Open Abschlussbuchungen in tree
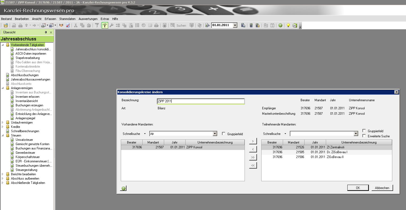The image size is (406, 210). click(x=25, y=75)
